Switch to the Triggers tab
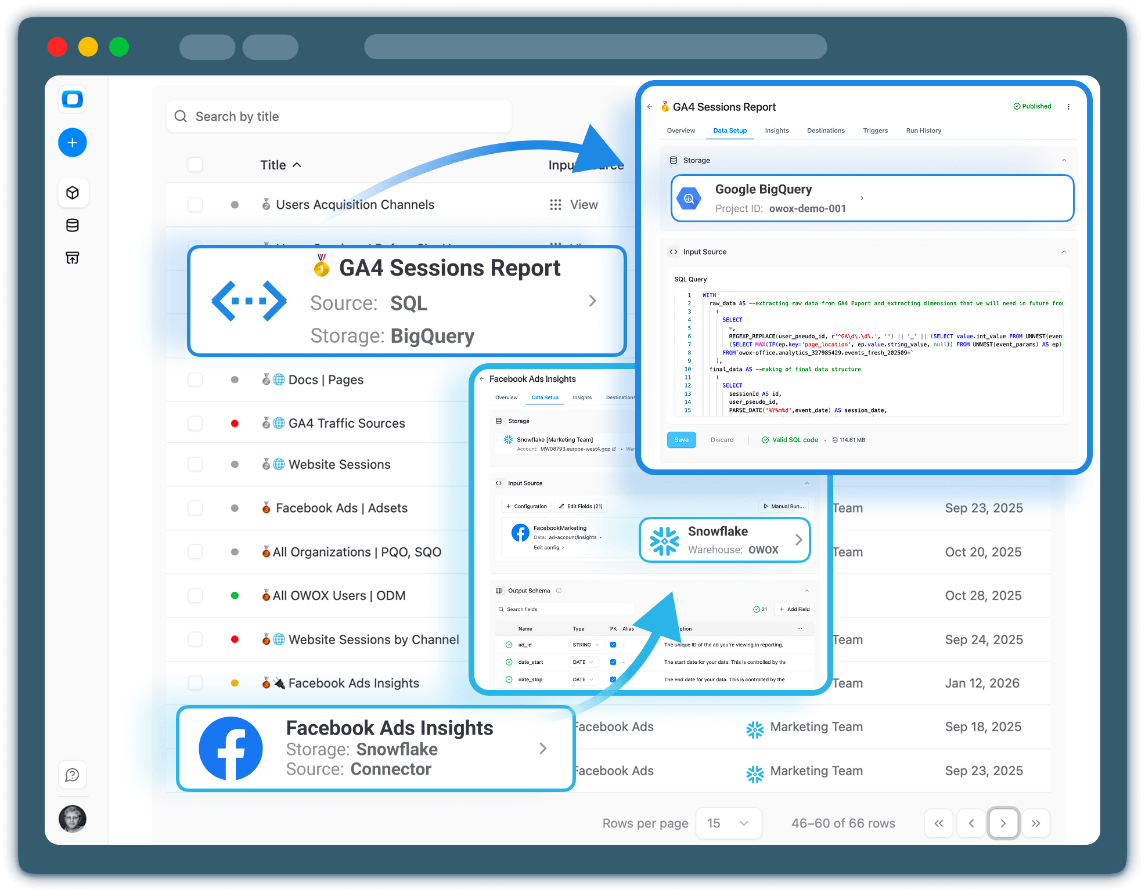Image resolution: width=1145 pixels, height=893 pixels. [x=875, y=131]
